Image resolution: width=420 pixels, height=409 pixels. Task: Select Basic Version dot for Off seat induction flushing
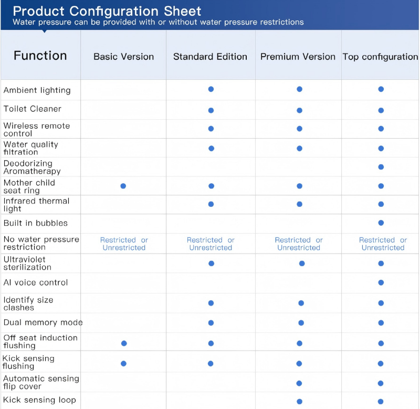[124, 343]
